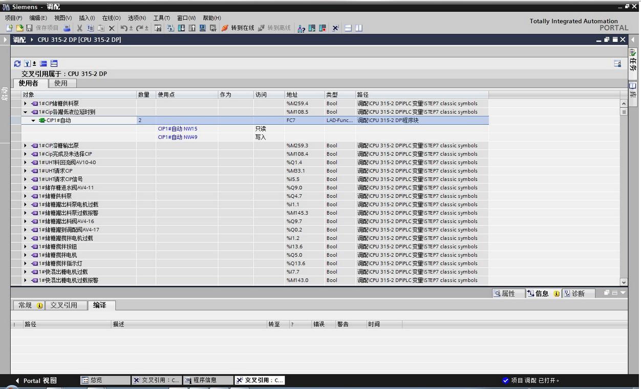
Task: Click the Print icon in the toolbar
Action: pyautogui.click(x=67, y=28)
